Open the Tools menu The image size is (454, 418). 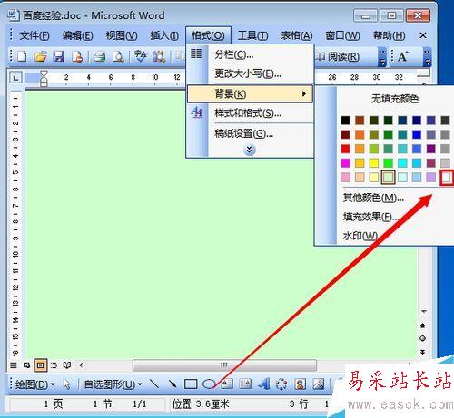click(252, 35)
